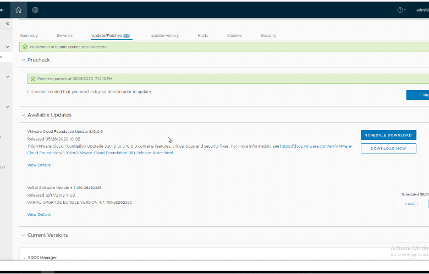The width and height of the screenshot is (429, 274).
Task: Cancel the scheduled VxRail download
Action: pos(411,204)
